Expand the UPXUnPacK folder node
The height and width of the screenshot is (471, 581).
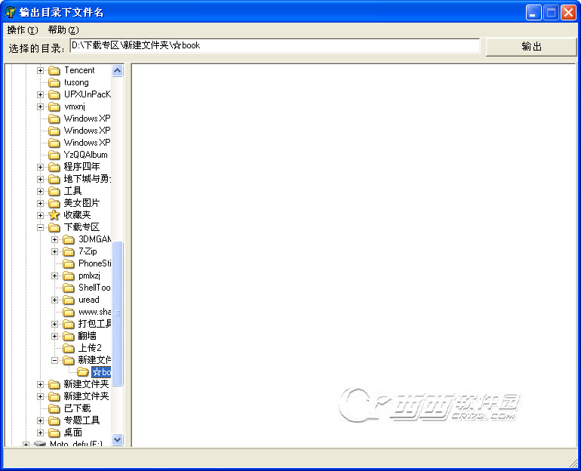(x=41, y=94)
